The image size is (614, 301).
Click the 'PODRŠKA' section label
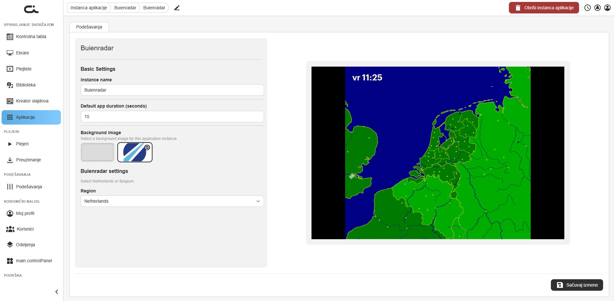tap(13, 275)
